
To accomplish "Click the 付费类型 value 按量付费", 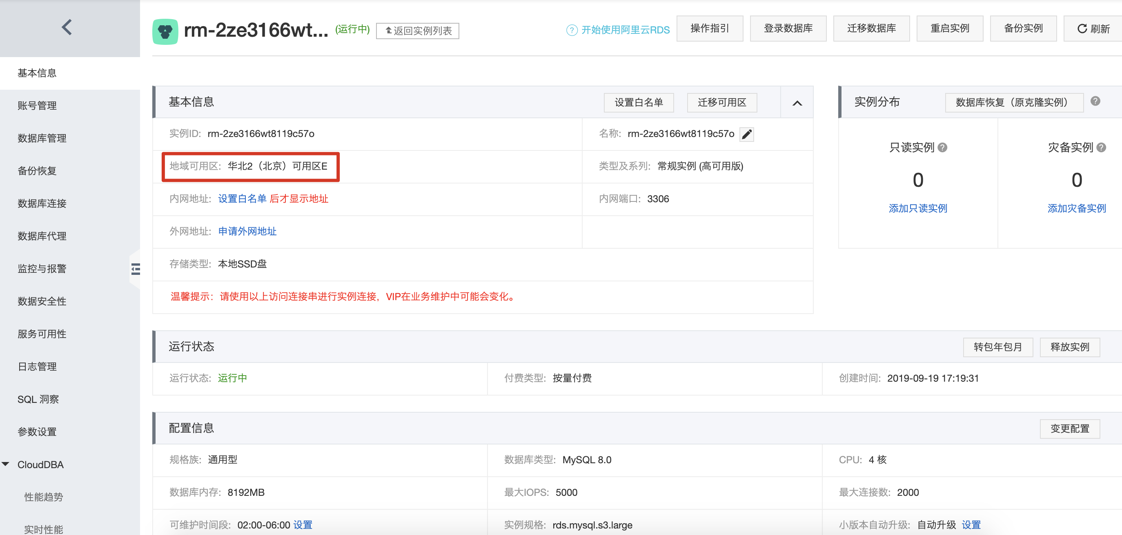I will [572, 378].
